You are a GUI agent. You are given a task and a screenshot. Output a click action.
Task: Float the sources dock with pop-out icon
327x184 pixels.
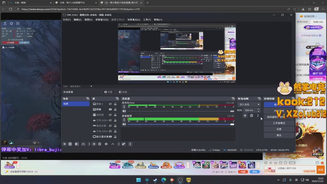click(x=117, y=99)
